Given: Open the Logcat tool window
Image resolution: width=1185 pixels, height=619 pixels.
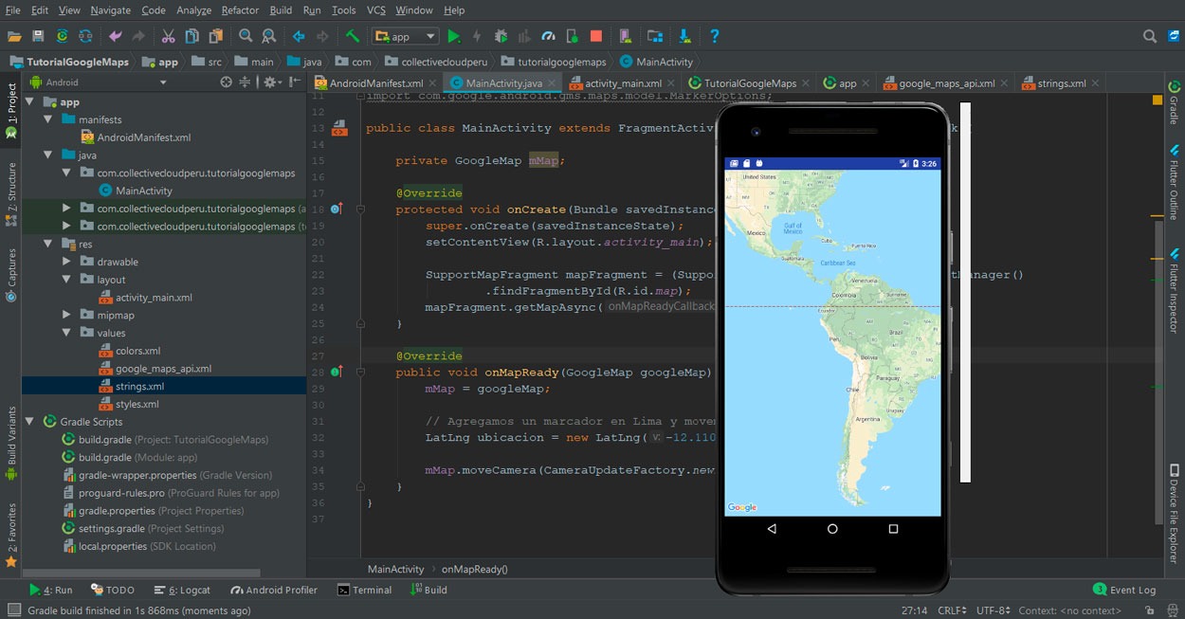Looking at the screenshot, I should click(x=184, y=590).
